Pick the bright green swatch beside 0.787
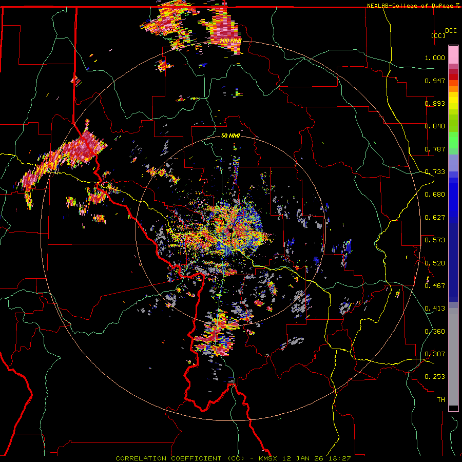 453,143
